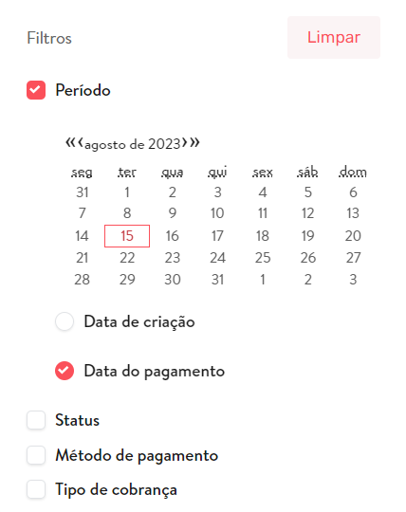Check the Método de pagamento filter
Screen dimensions: 406x512
pos(36,455)
